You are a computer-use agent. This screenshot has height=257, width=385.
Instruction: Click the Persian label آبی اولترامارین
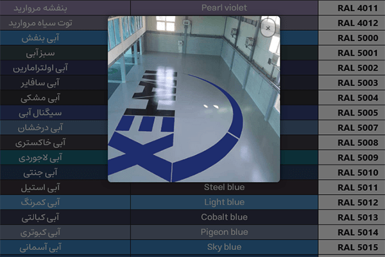[x=40, y=68]
